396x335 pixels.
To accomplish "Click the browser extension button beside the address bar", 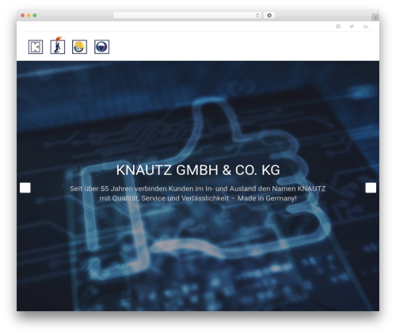I will (x=269, y=15).
